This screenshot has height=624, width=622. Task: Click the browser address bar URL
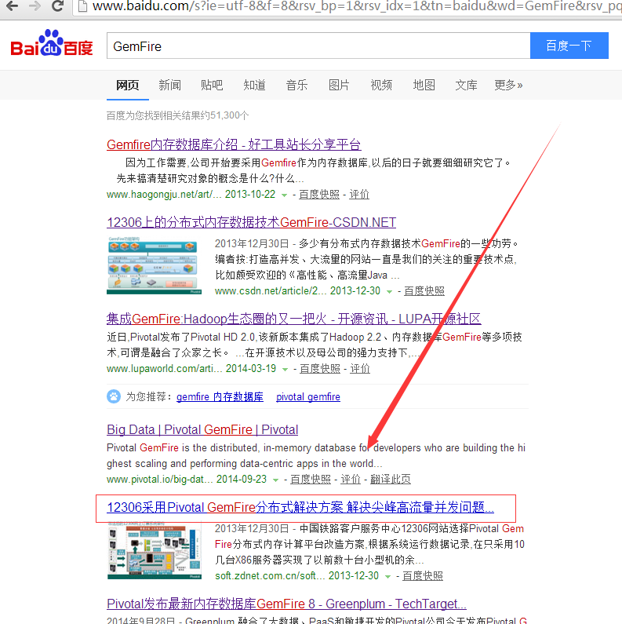click(x=357, y=6)
